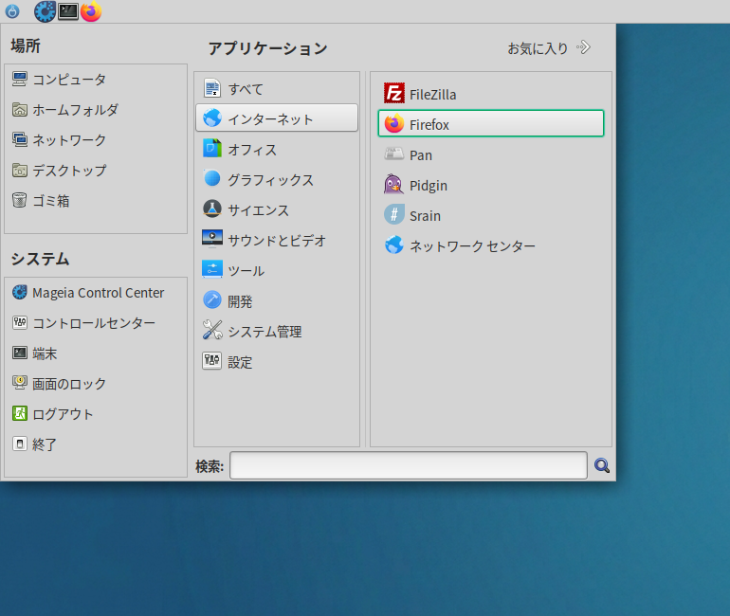This screenshot has height=616, width=730.
Task: Launch Pan newsreader
Action: click(x=491, y=154)
